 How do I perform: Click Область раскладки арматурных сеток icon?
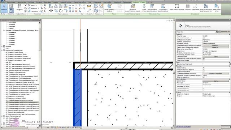206,6
